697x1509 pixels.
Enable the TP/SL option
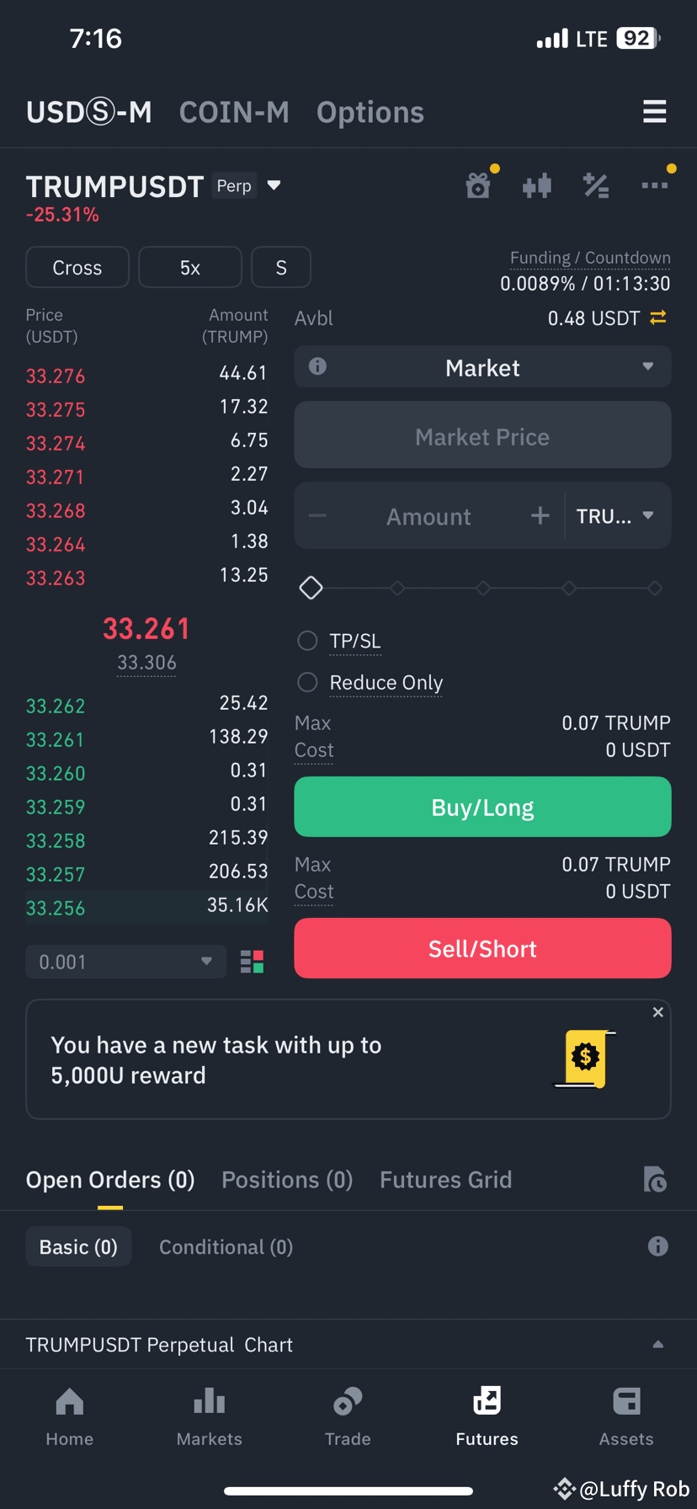307,641
